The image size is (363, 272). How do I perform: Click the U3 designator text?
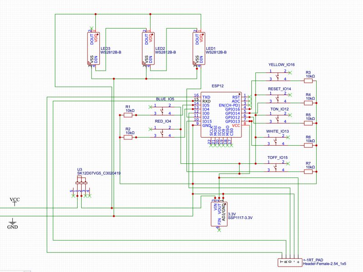click(x=80, y=169)
